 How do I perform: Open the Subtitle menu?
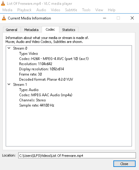click(x=71, y=10)
